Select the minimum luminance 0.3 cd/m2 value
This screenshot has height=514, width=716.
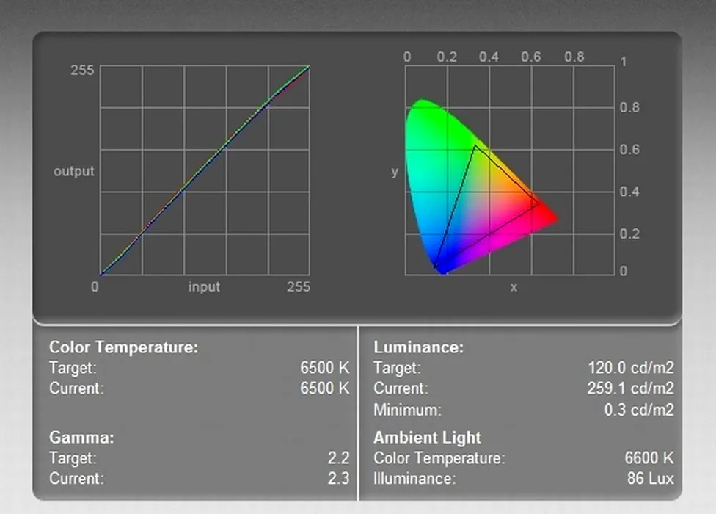point(638,410)
